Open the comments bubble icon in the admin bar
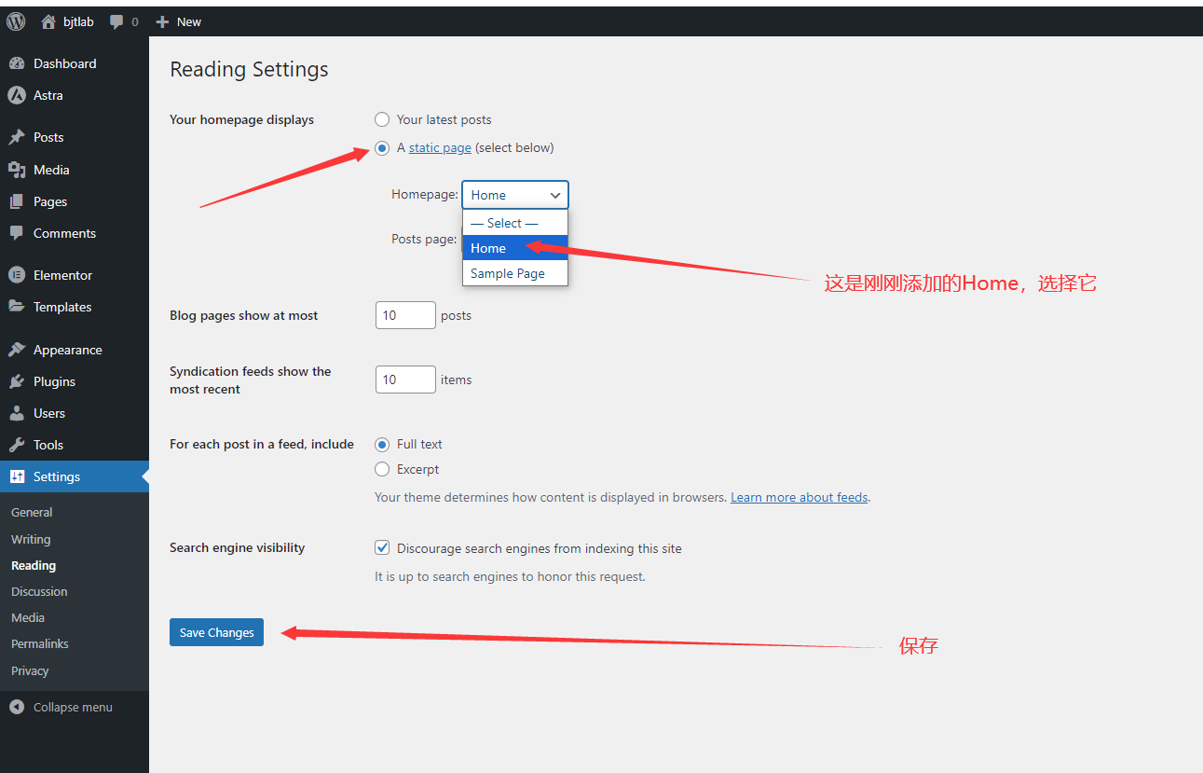The height and width of the screenshot is (773, 1203). (116, 21)
